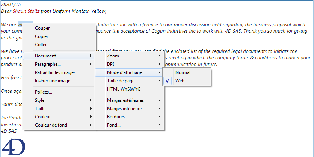Image resolution: width=314 pixels, height=157 pixels.
Task: Expand Taille de page submenu
Action: point(121,81)
